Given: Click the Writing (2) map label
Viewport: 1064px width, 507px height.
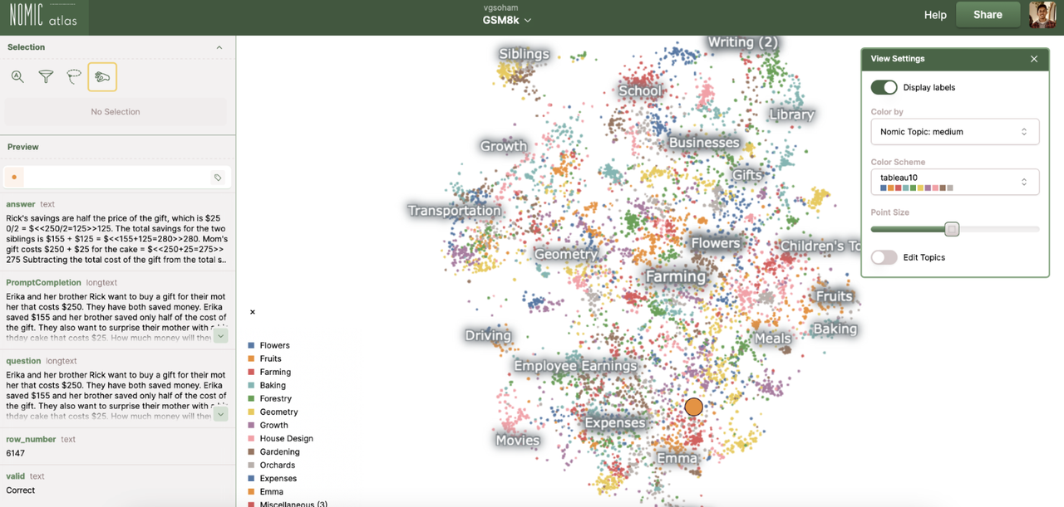Looking at the screenshot, I should pos(742,41).
